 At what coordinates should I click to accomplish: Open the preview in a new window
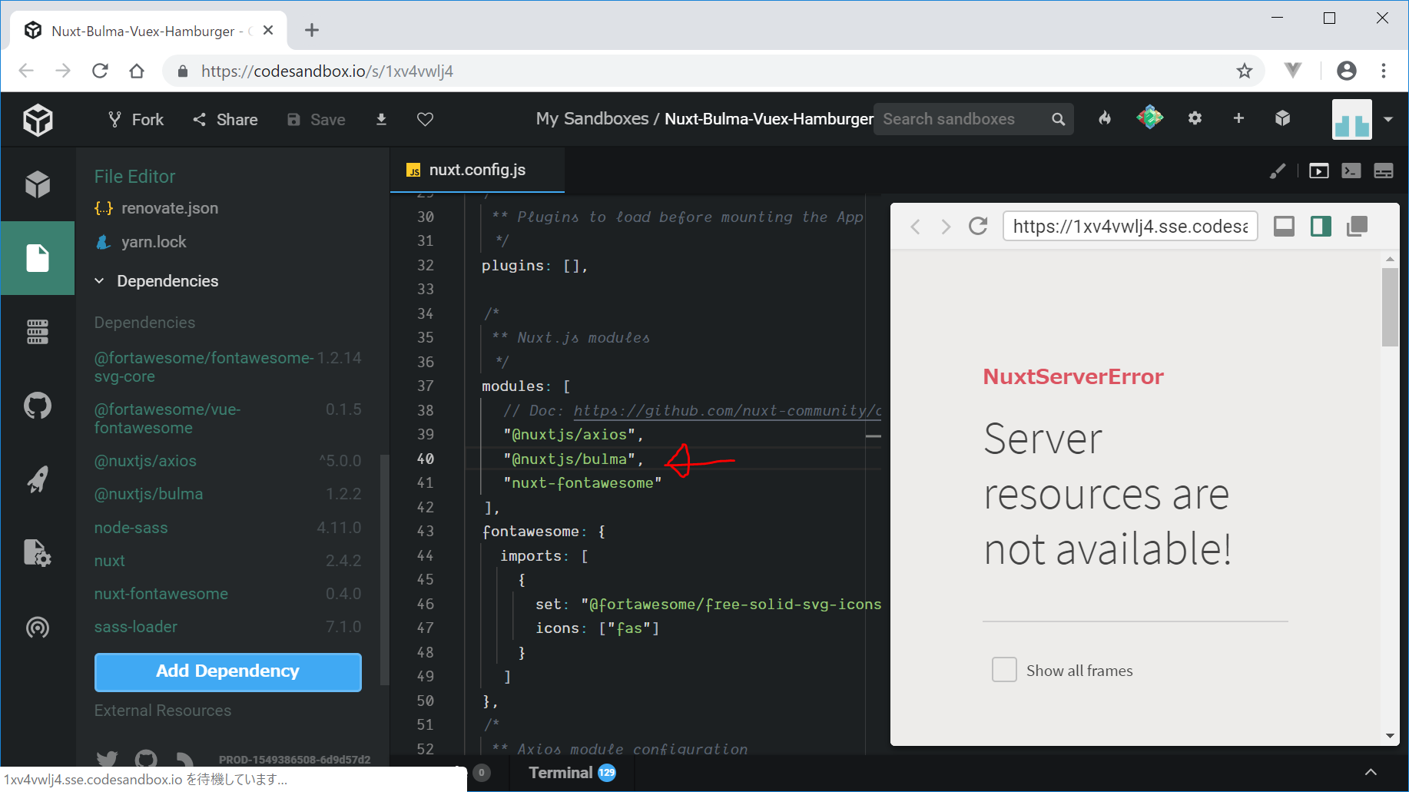(x=1357, y=227)
